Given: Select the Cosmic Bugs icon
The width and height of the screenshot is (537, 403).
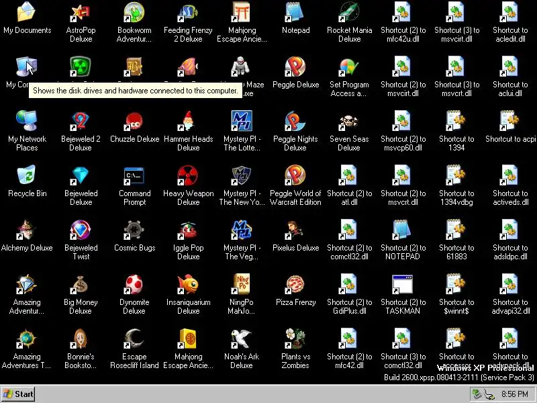Looking at the screenshot, I should click(x=134, y=230).
